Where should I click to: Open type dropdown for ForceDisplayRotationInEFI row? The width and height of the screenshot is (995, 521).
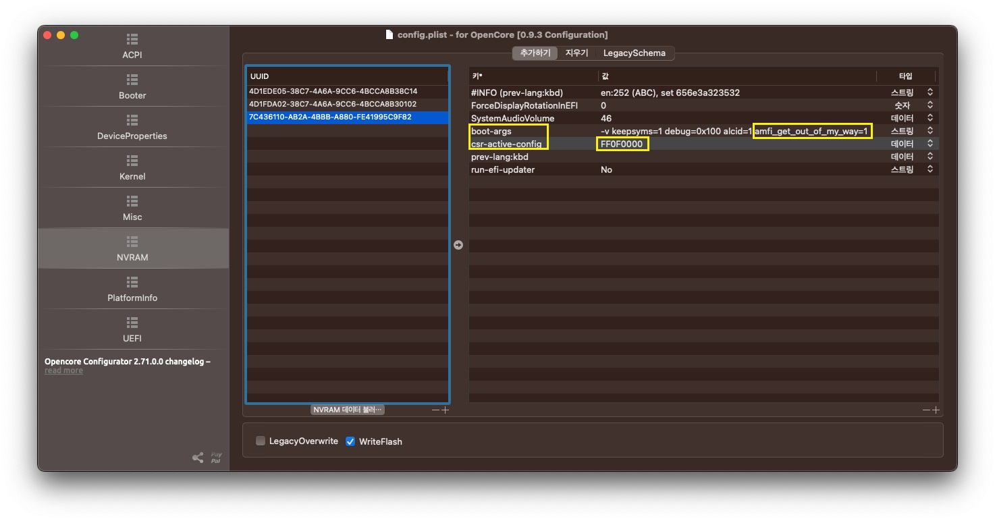click(x=930, y=105)
